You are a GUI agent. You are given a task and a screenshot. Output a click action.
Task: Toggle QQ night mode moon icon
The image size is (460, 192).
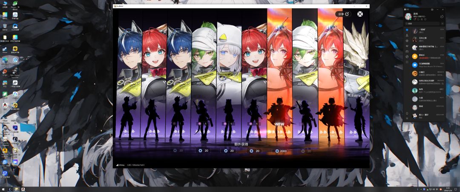coord(442,17)
